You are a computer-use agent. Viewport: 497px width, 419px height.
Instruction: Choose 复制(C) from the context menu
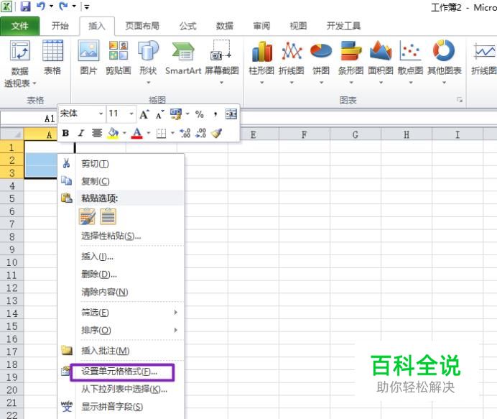coord(121,181)
